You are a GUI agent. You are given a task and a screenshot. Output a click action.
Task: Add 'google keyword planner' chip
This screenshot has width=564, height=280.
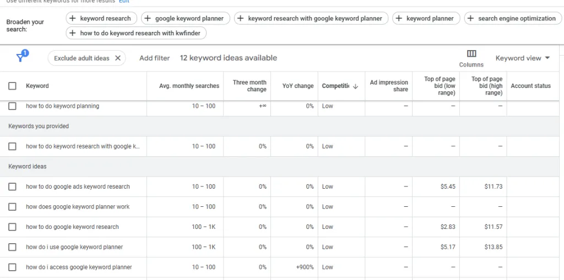pos(186,18)
